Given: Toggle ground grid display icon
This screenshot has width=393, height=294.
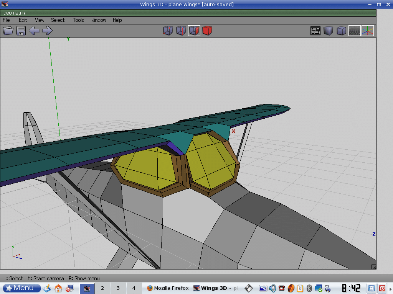Looking at the screenshot, I should click(354, 31).
